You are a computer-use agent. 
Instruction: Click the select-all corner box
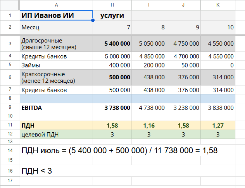(10, 5)
